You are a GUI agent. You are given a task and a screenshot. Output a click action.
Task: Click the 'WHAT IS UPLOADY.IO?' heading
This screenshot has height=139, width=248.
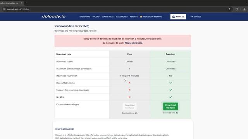coord(65,129)
